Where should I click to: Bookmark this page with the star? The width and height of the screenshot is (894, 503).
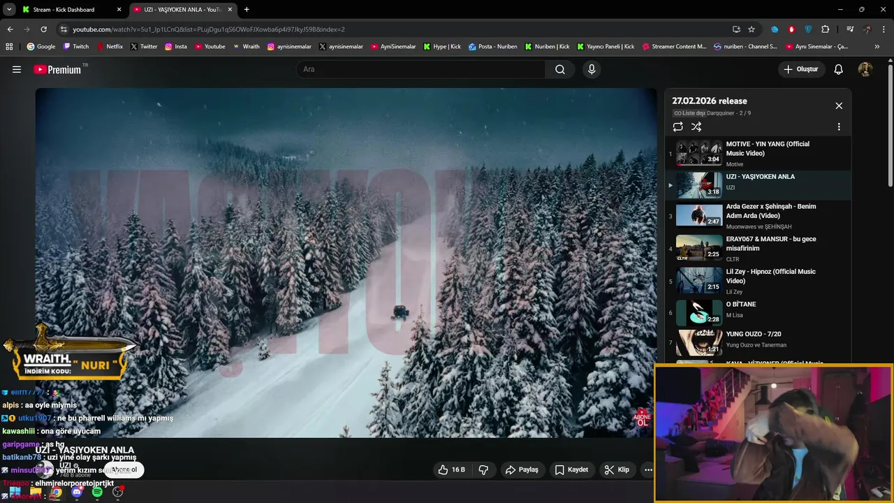point(752,29)
